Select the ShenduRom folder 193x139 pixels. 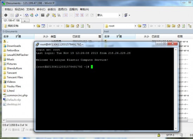[x=13, y=68]
